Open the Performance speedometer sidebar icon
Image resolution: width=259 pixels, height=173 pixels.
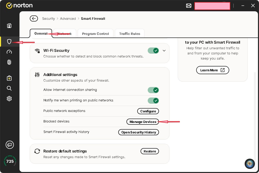click(9, 52)
